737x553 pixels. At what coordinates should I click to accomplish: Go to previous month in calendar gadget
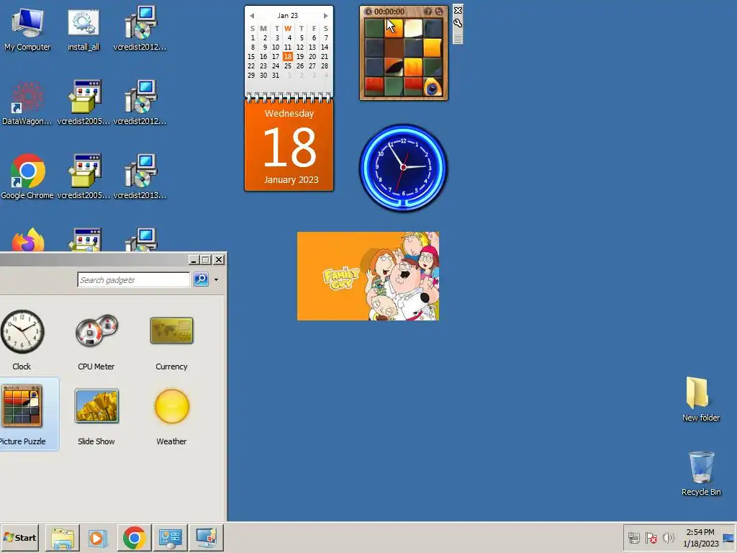pos(252,16)
